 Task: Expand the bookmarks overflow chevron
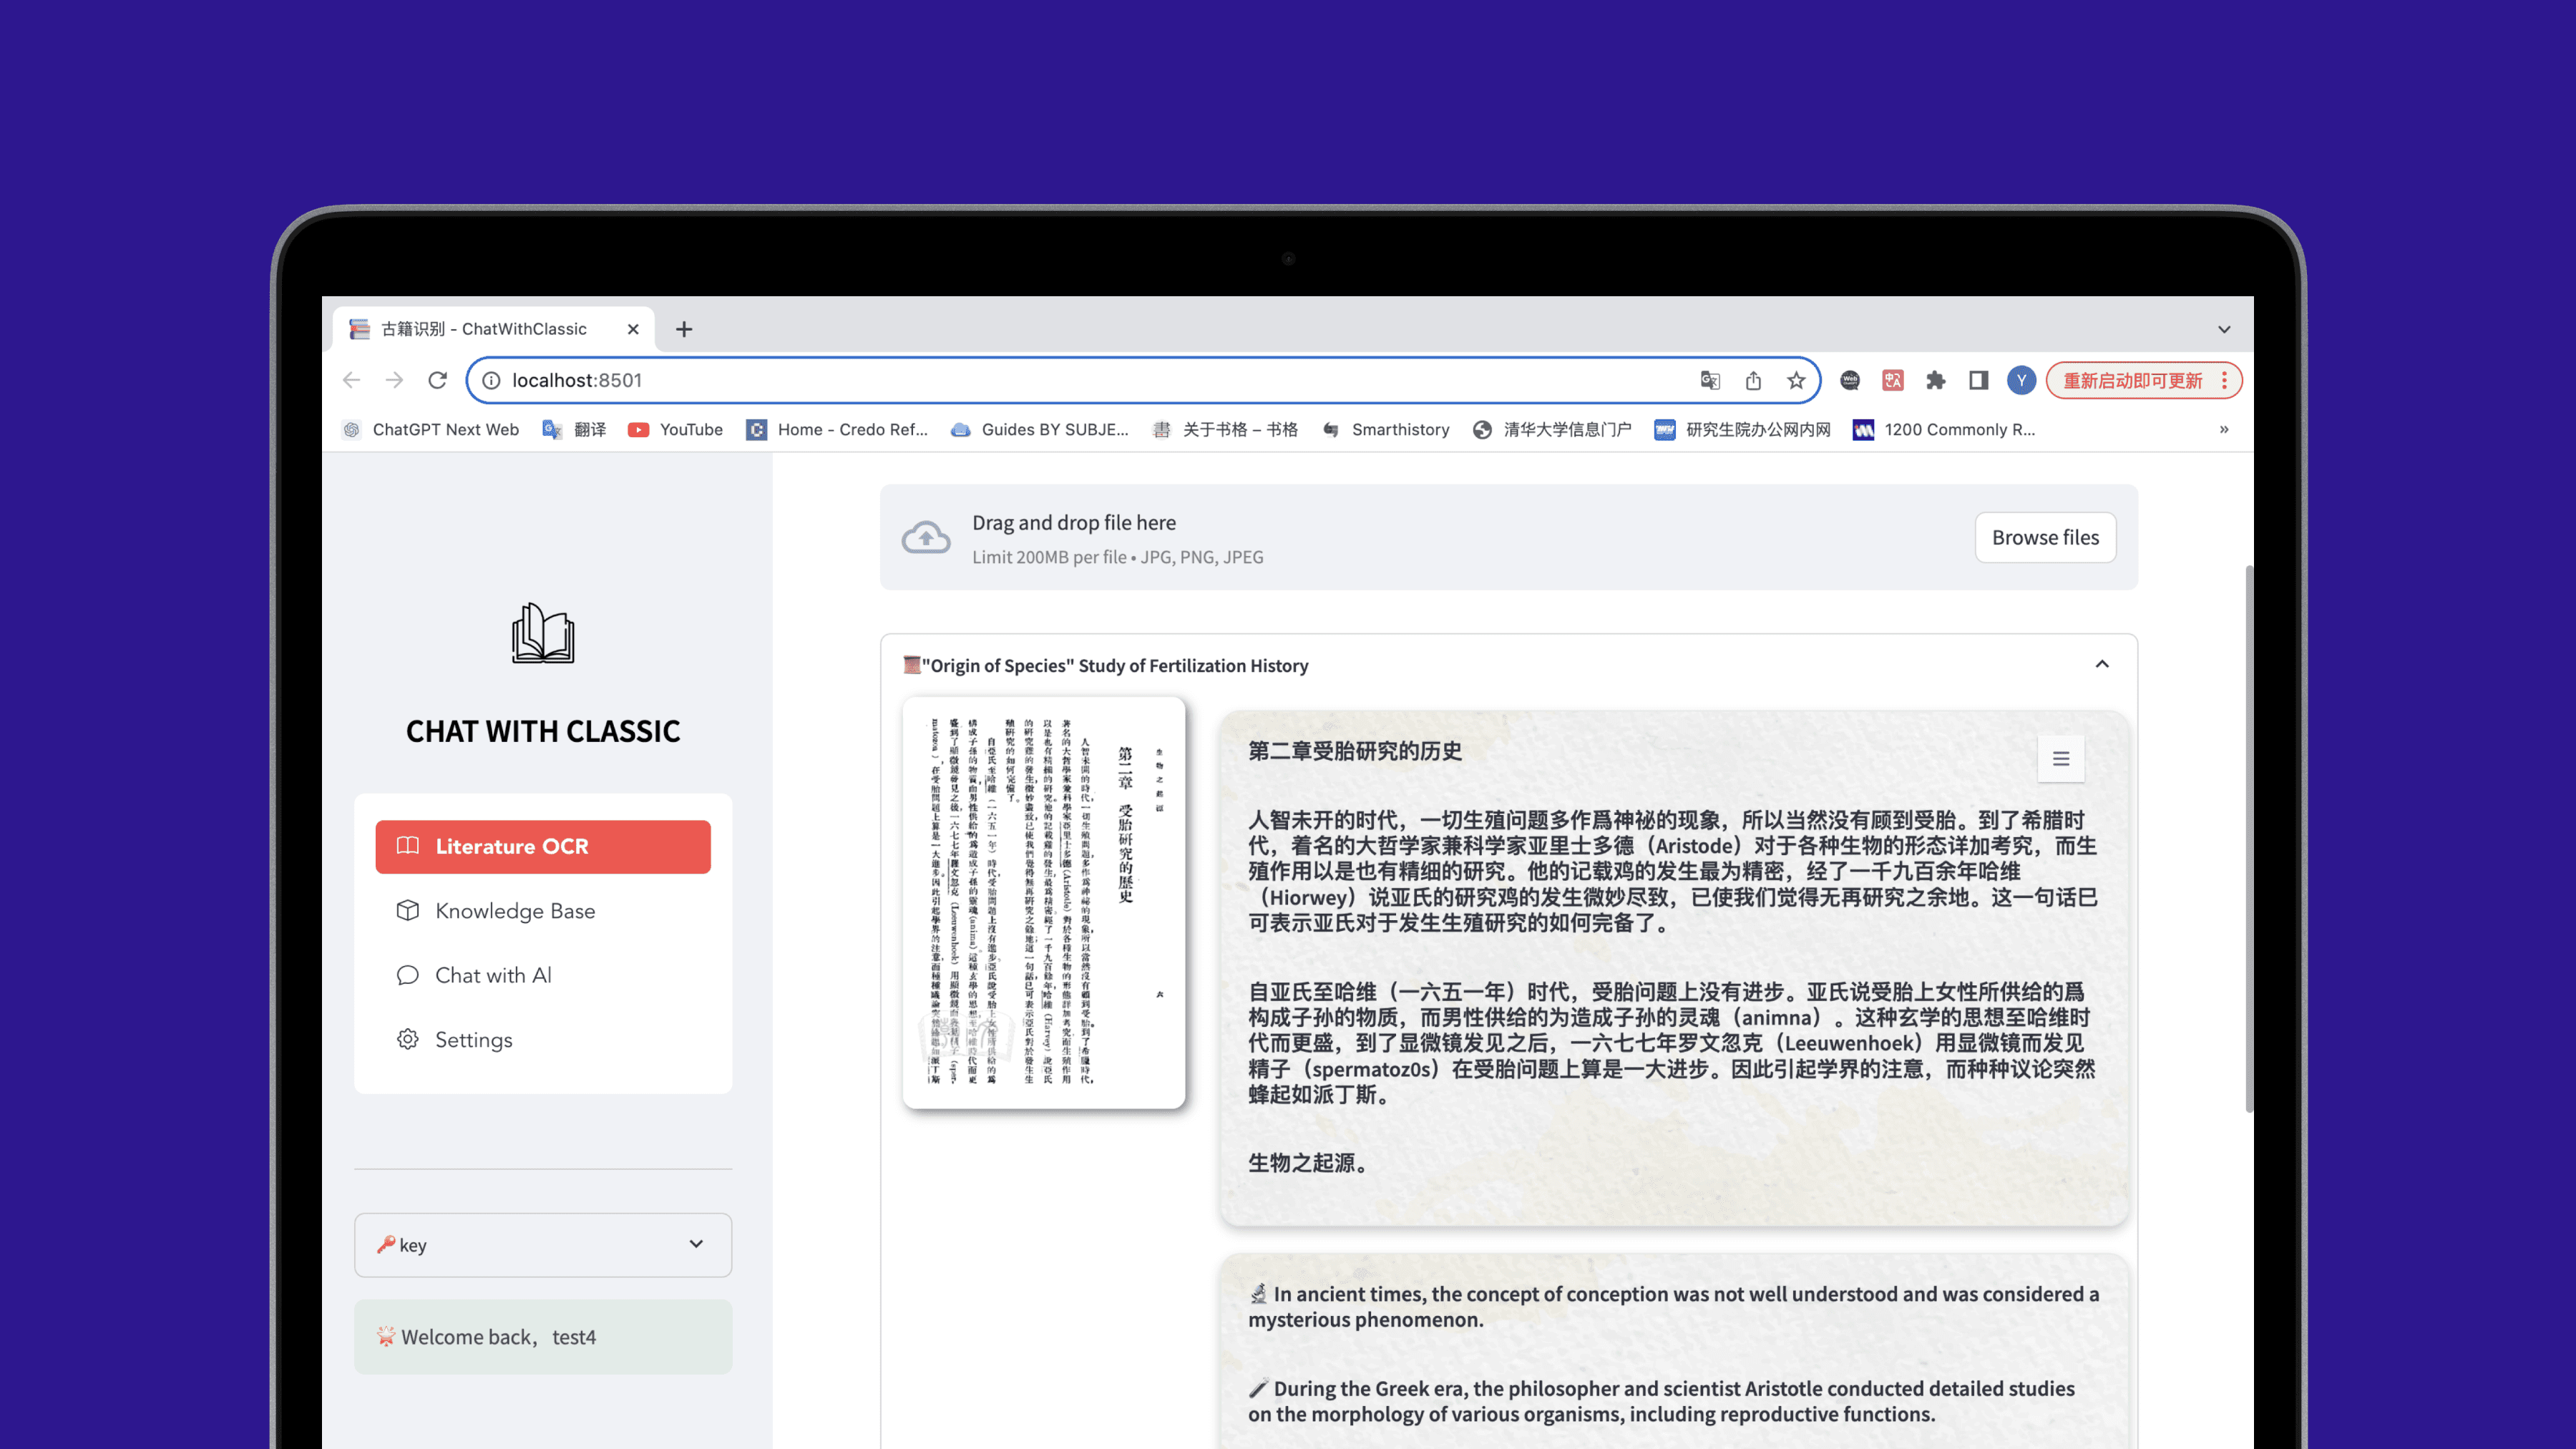click(2223, 429)
